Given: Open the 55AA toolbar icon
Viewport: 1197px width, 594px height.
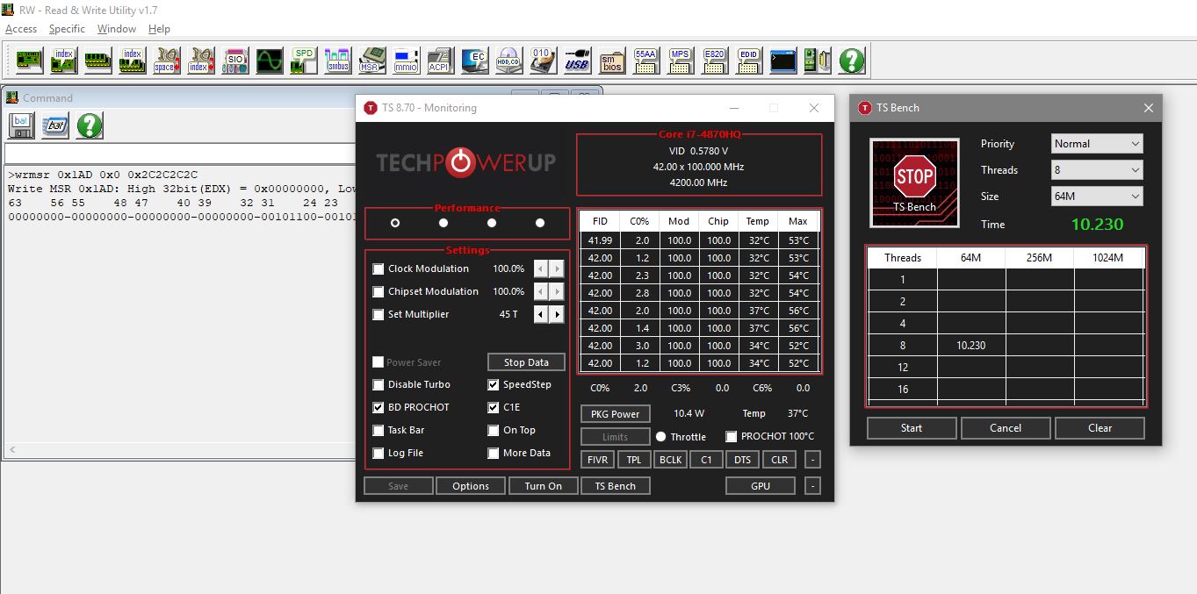Looking at the screenshot, I should click(x=645, y=61).
